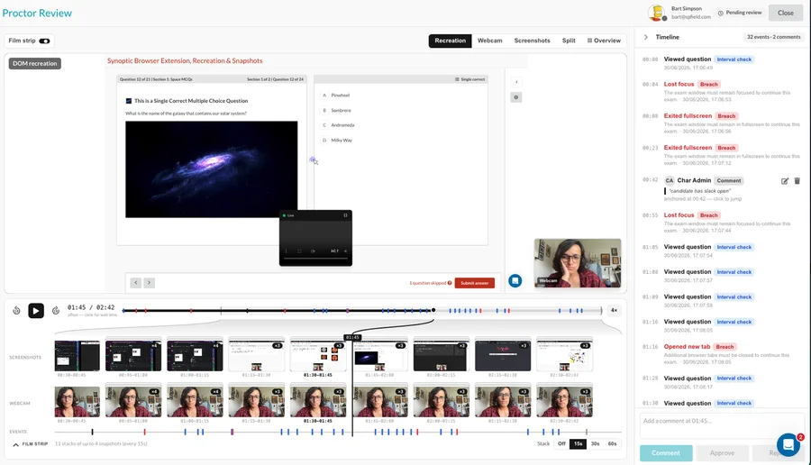811x465 pixels.
Task: Click the previous question arrow
Action: (135, 282)
